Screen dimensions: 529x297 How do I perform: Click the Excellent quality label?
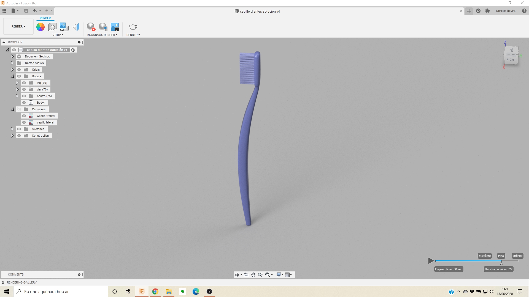(x=485, y=256)
